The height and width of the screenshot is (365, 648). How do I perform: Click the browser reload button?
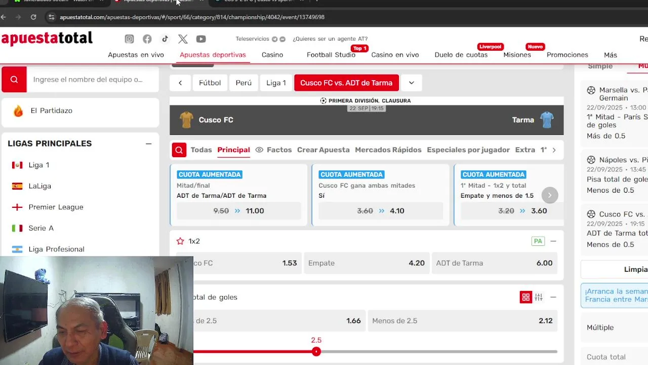(33, 17)
